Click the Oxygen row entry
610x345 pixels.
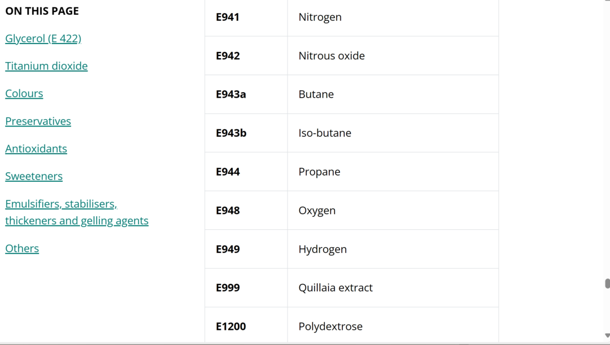pyautogui.click(x=317, y=211)
